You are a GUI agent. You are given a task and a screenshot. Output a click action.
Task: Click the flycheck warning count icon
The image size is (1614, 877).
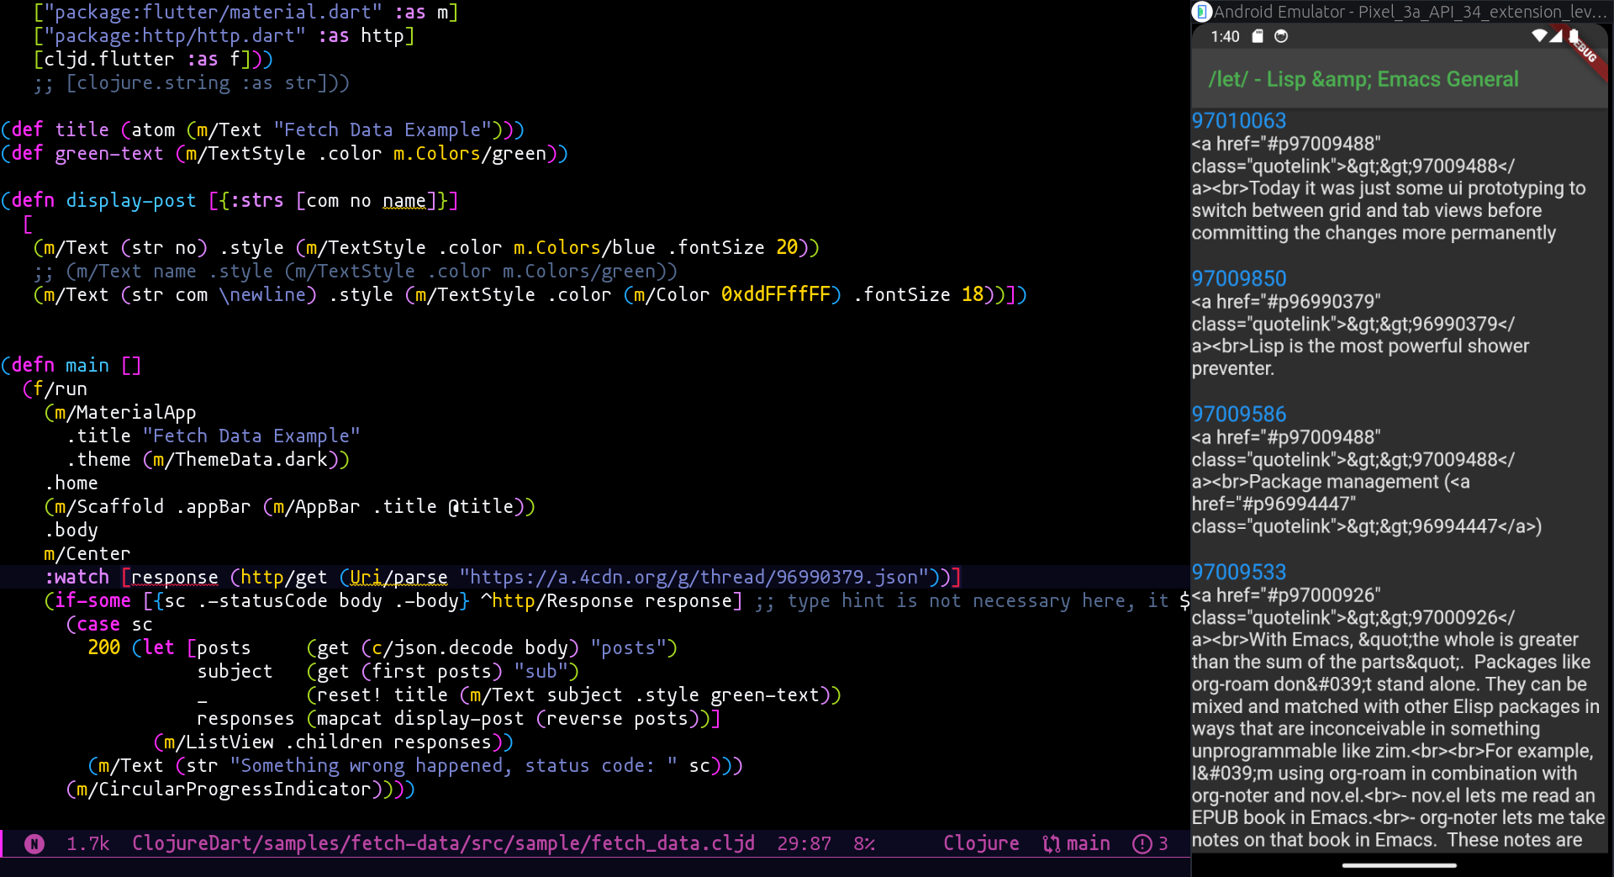pyautogui.click(x=1142, y=843)
